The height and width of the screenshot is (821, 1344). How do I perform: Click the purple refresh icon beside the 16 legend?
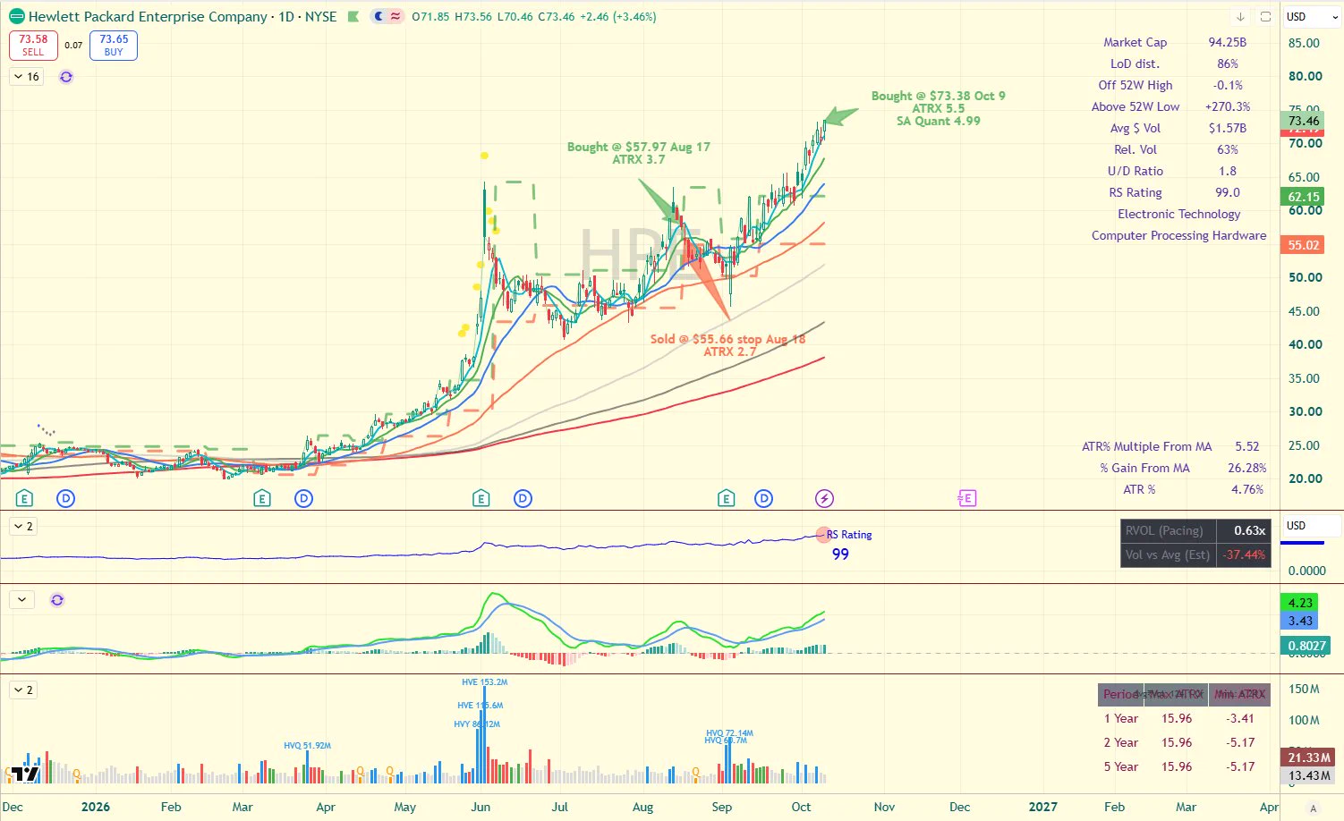66,77
